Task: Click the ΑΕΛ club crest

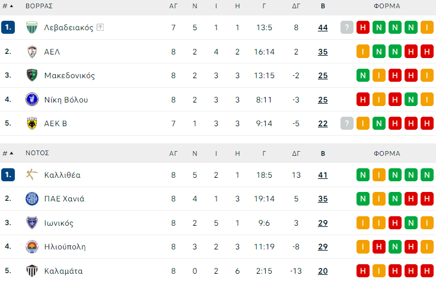Action: point(32,52)
